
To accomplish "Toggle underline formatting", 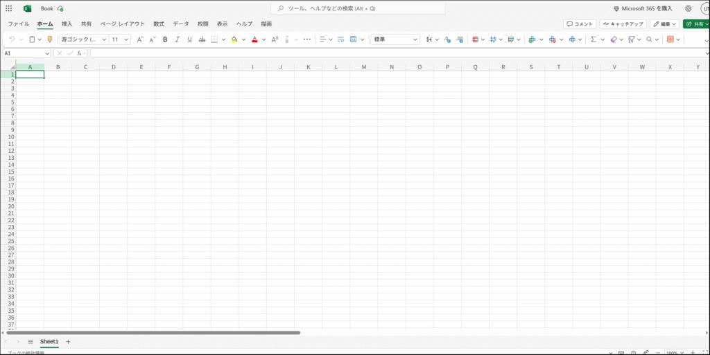I will pyautogui.click(x=189, y=39).
